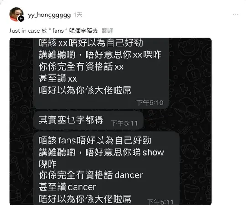
Task: Open the attached chat screenshot image
Action: [x=110, y=122]
